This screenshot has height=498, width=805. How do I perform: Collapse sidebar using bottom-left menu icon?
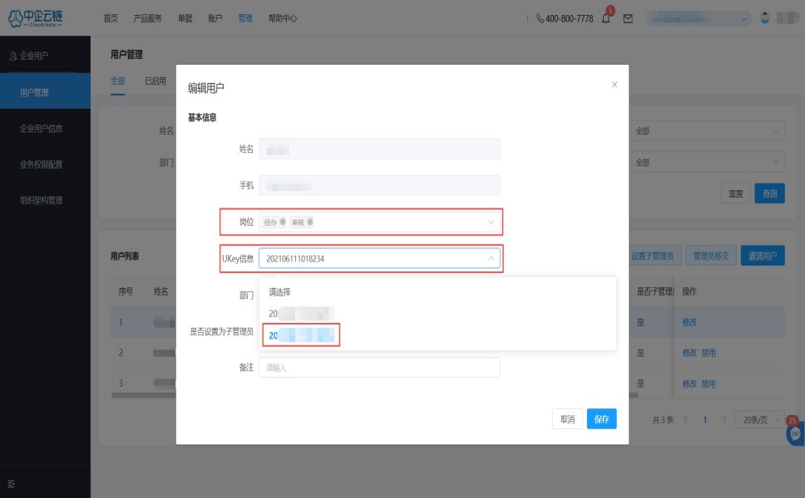click(12, 483)
